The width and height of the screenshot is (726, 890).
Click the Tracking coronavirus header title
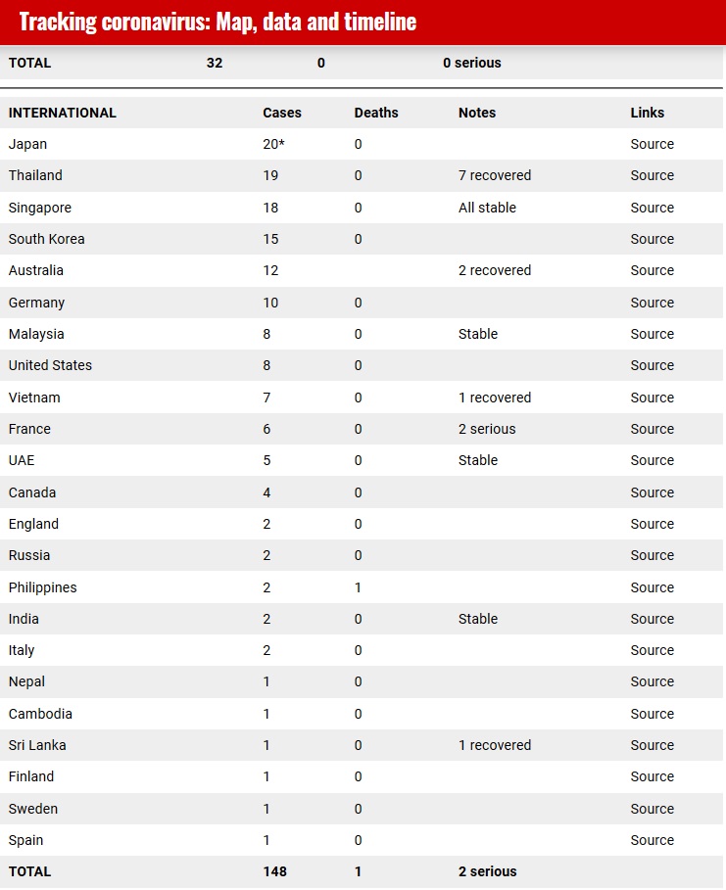click(218, 22)
